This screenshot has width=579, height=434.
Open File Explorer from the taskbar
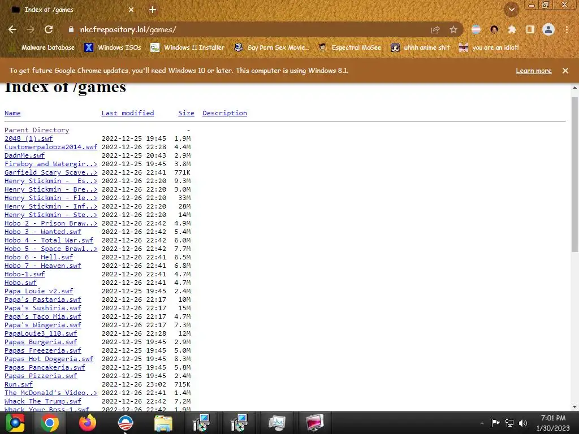click(x=163, y=423)
